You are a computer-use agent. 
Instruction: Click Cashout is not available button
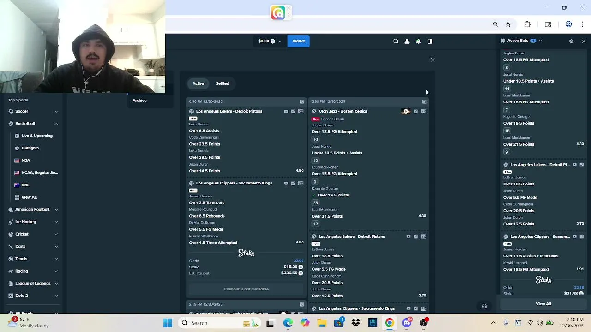[x=246, y=289]
